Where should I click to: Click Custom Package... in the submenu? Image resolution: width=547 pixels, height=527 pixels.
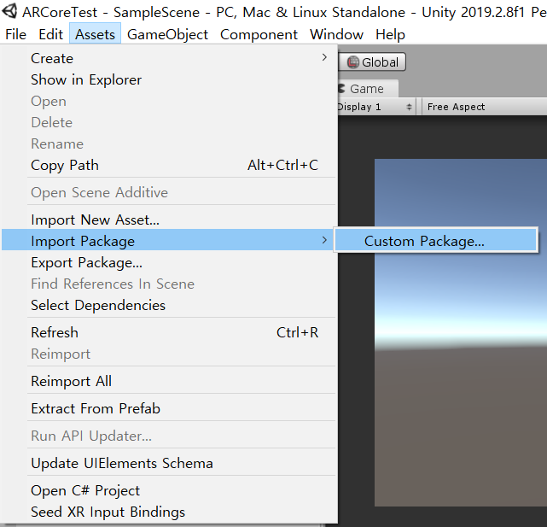click(436, 240)
